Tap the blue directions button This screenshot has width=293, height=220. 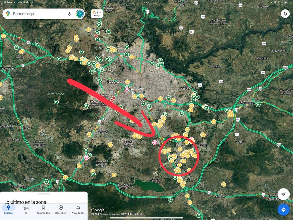(284, 210)
